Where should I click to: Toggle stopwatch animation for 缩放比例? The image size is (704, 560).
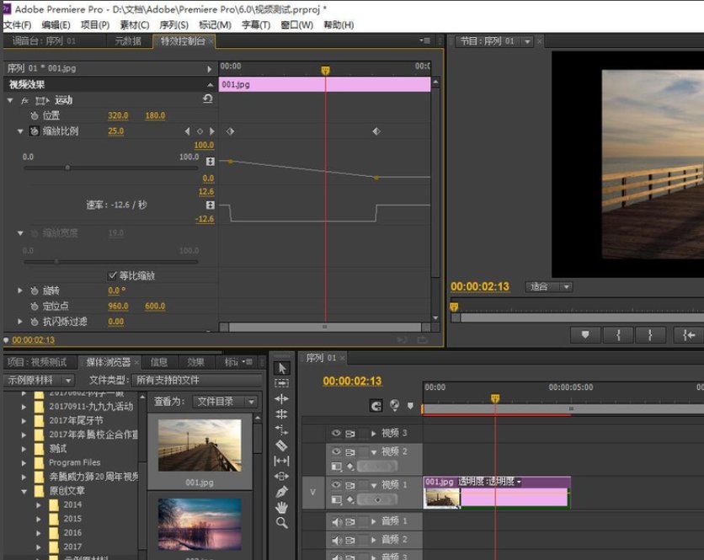(35, 131)
